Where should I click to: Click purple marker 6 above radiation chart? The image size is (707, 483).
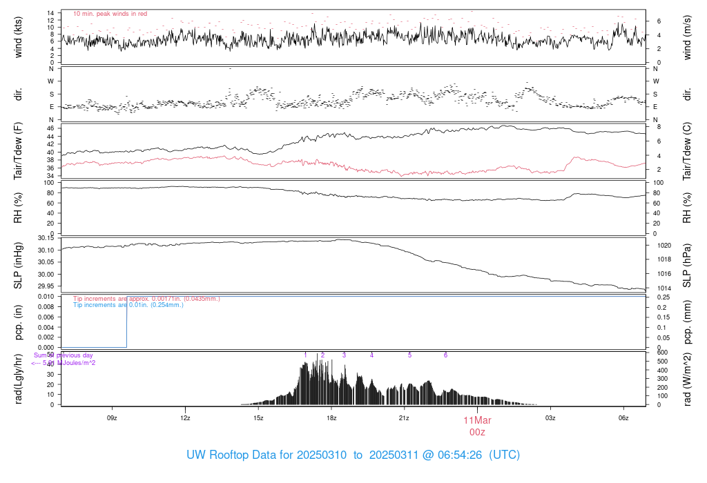pos(445,355)
